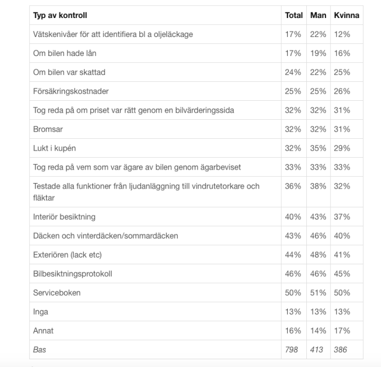Click the "Kvinna" column header
The width and height of the screenshot is (381, 367).
coord(345,16)
